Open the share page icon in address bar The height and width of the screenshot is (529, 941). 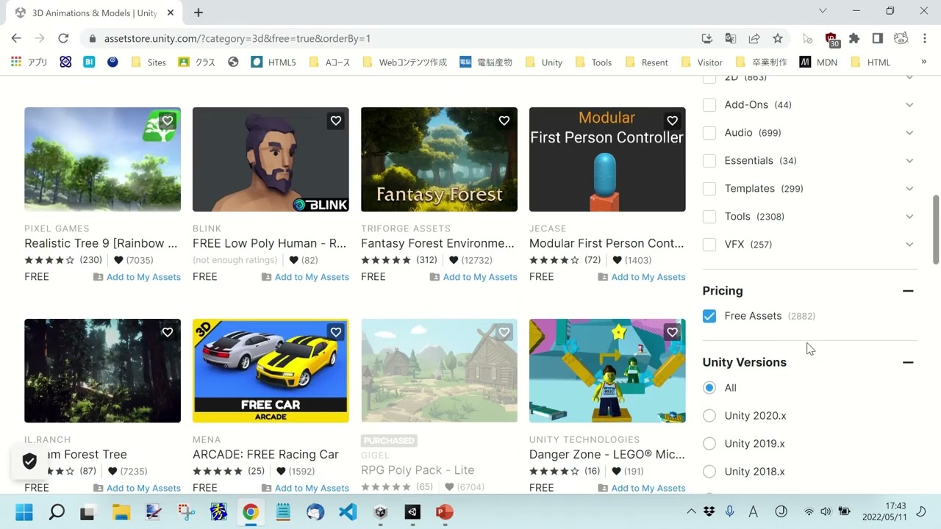[754, 38]
